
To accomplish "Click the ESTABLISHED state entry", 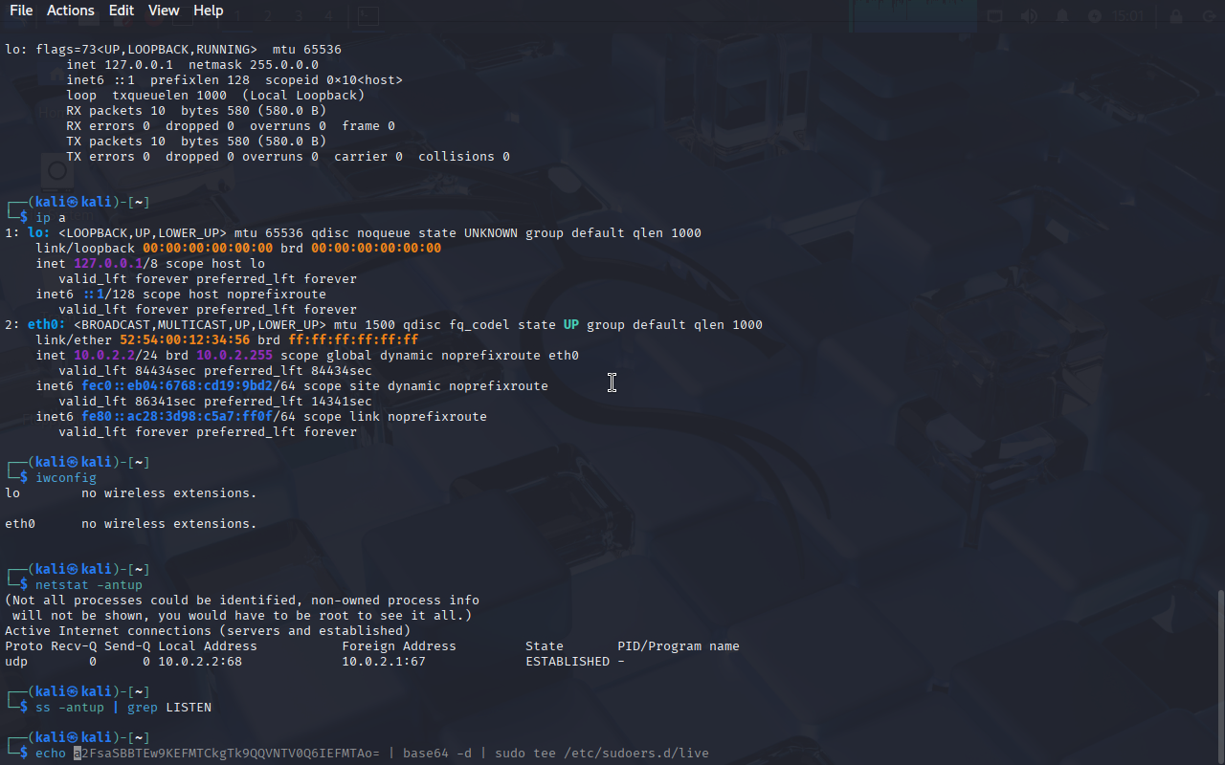I will (568, 662).
